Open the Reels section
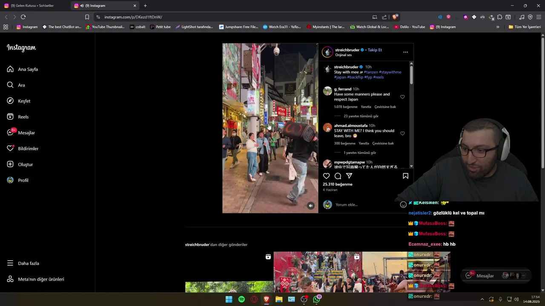Viewport: 545px width, 306px height. 18,117
